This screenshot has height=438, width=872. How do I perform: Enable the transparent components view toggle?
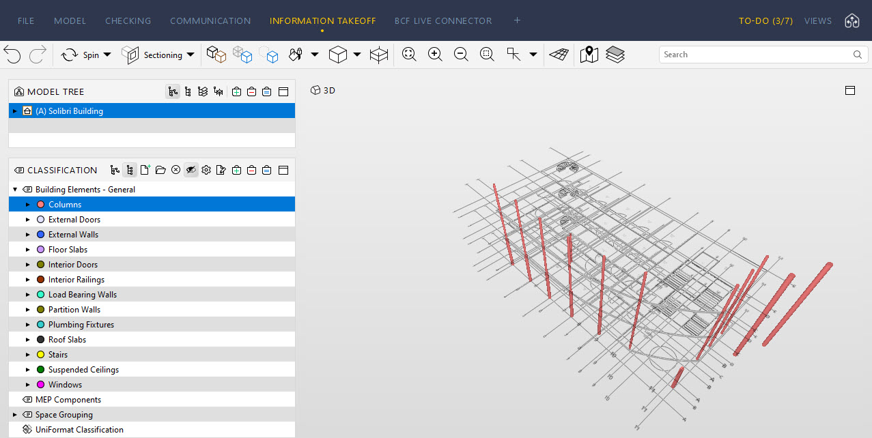tap(242, 55)
